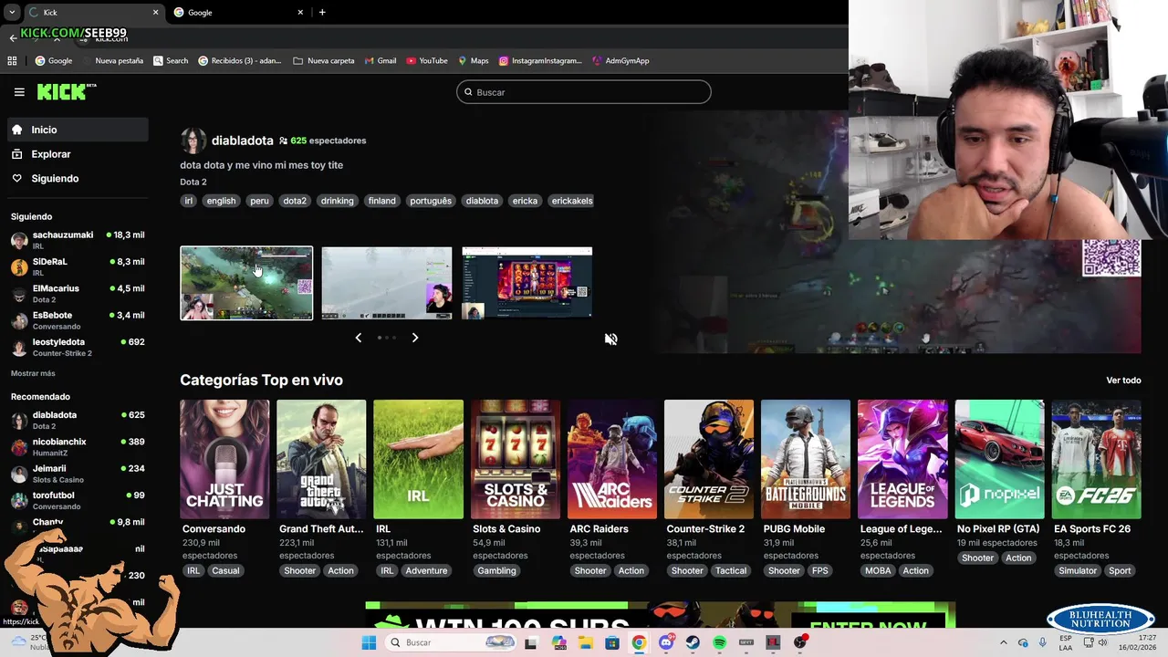1168x657 pixels.
Task: Select the first Dota 2 stream thumbnail
Action: pos(246,283)
